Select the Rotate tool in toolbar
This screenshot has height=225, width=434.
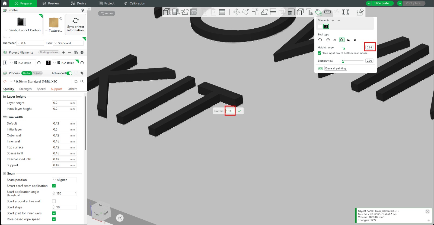point(246,12)
